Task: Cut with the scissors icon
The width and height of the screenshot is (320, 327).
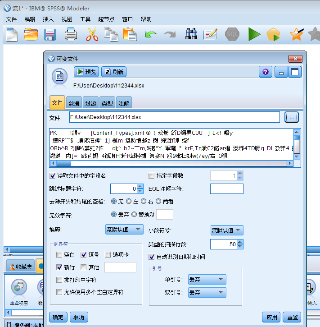Action: [x=92, y=34]
